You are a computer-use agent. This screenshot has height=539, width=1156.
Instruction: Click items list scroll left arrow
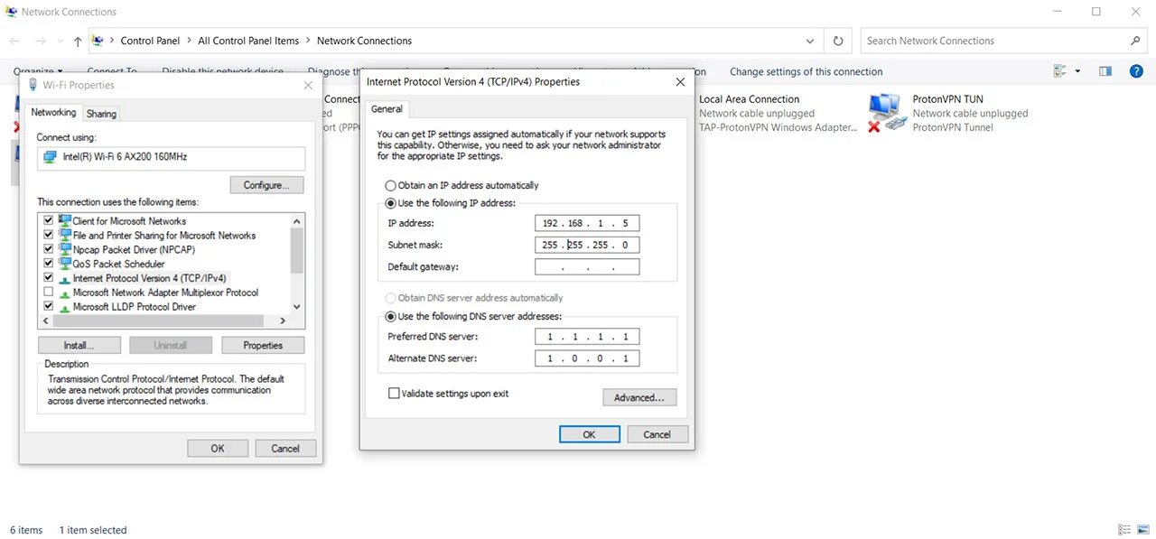[45, 321]
